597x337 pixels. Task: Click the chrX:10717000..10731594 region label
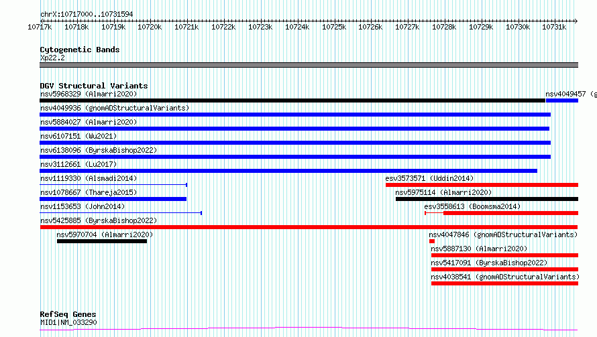click(87, 15)
